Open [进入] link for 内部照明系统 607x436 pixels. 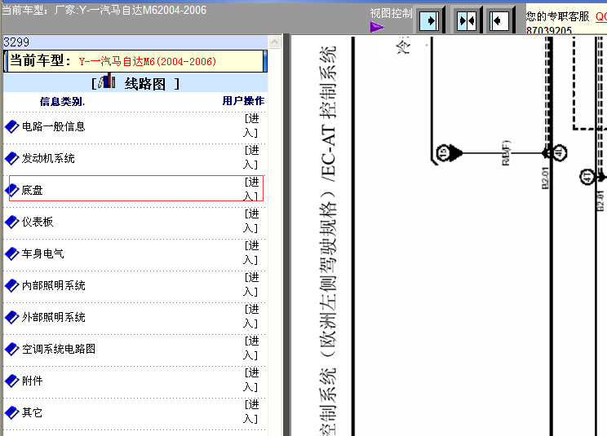click(x=251, y=284)
